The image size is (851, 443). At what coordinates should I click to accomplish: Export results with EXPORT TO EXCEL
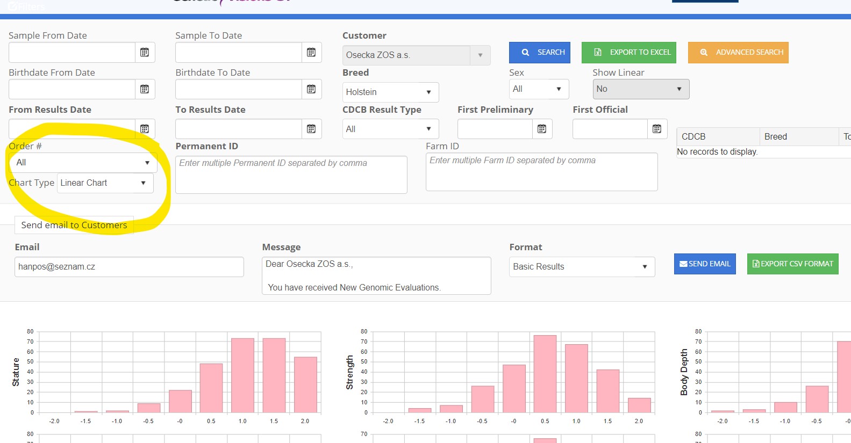[x=629, y=53]
